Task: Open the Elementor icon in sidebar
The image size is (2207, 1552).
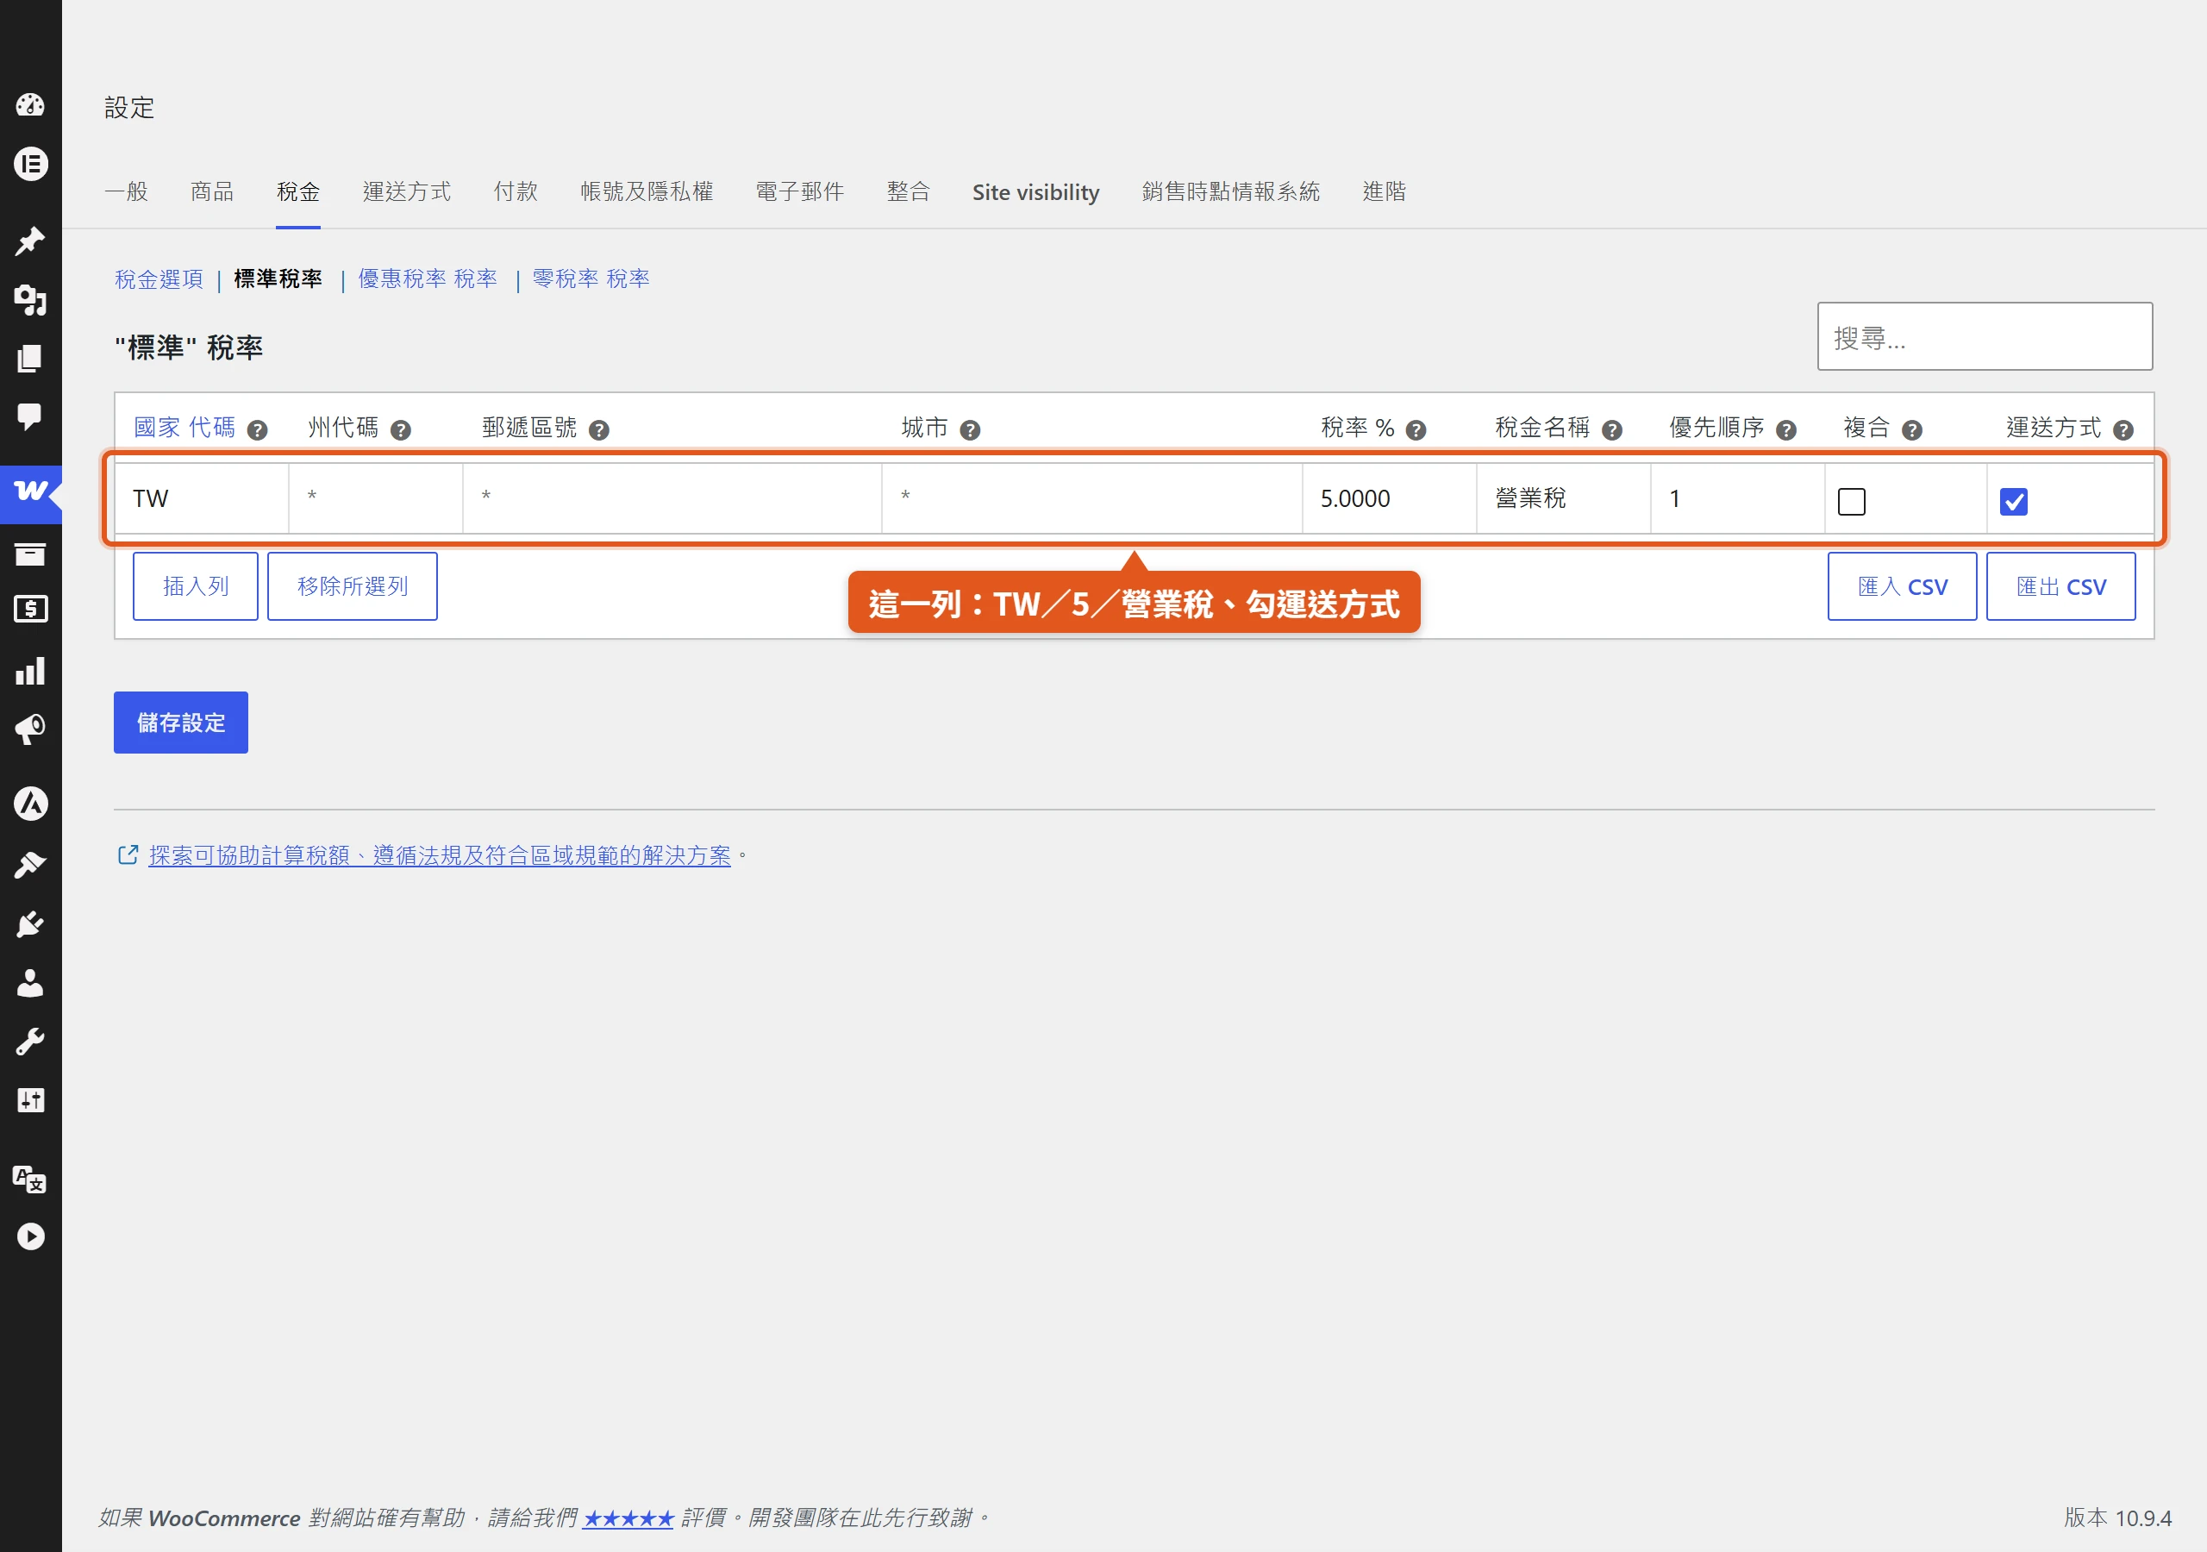Action: (30, 164)
